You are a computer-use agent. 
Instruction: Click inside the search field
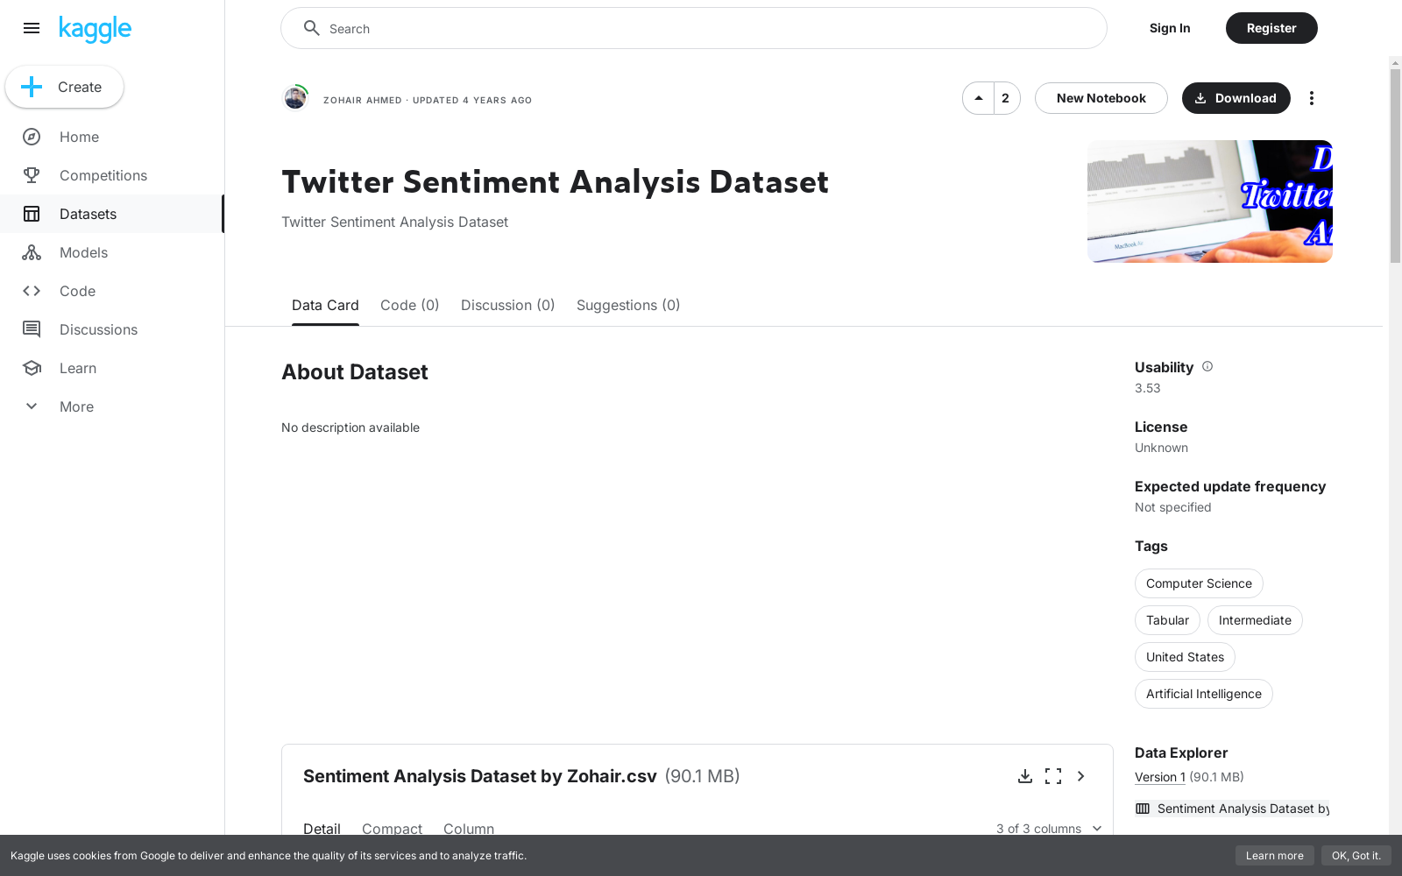coord(693,28)
